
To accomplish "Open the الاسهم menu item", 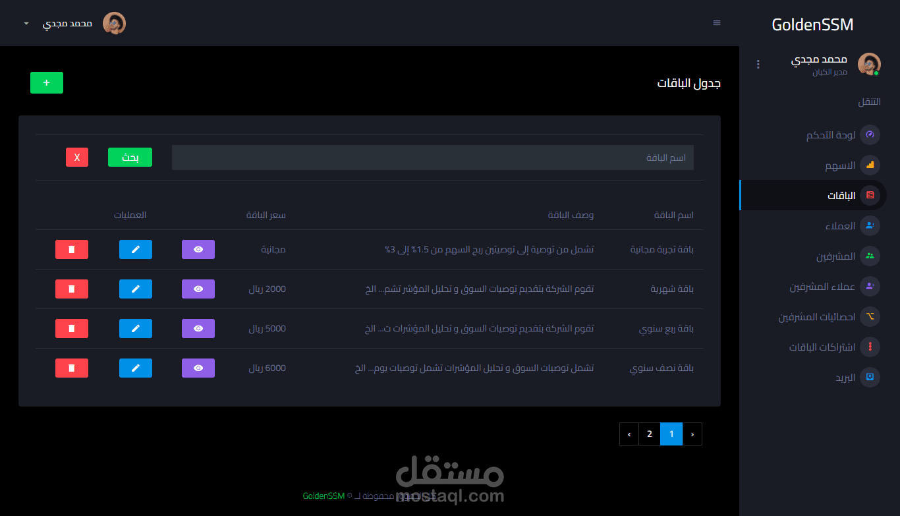I will [841, 165].
